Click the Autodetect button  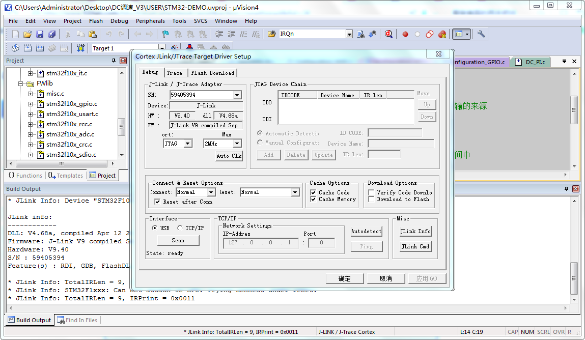(367, 231)
